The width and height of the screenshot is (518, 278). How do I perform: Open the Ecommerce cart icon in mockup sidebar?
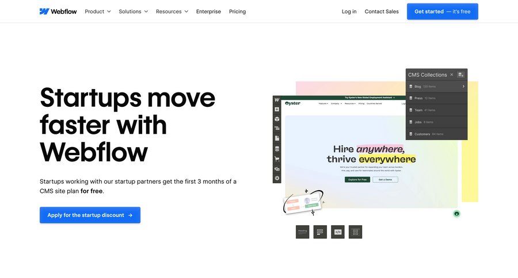277,159
